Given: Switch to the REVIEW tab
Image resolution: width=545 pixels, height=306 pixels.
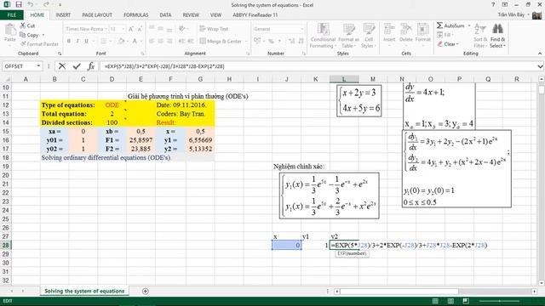Looking at the screenshot, I should click(191, 15).
